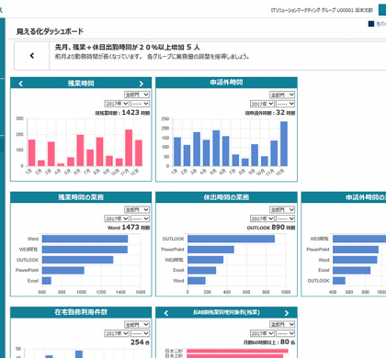Image resolution: width=386 pixels, height=358 pixels.
Task: Click the Word 1473 value label
Action: (129, 228)
